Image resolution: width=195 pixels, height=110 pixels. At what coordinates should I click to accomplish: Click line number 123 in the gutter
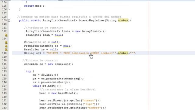pos(4,71)
